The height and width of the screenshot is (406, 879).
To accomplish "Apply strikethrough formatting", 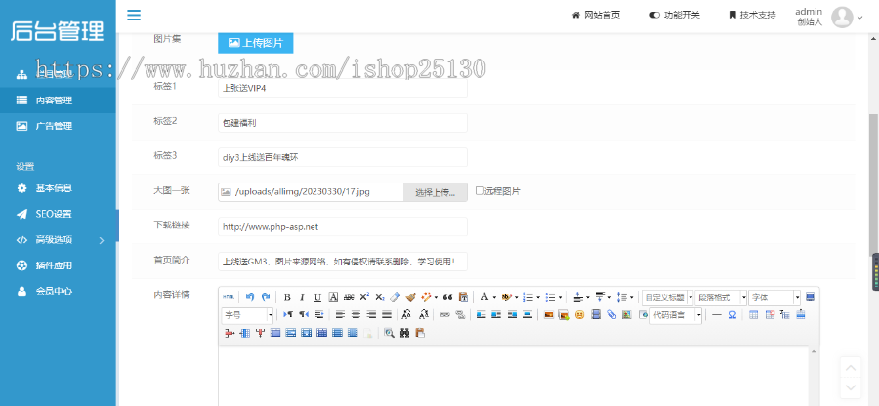I will click(x=349, y=297).
